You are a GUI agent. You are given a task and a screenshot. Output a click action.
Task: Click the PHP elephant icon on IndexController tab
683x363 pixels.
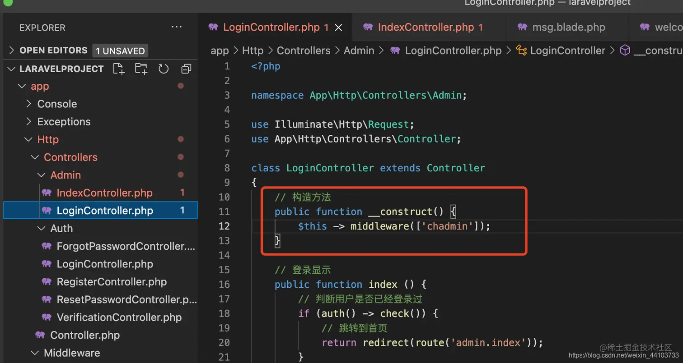368,27
